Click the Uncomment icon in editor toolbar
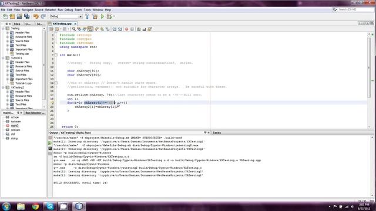Viewport: 376px width, 211px height. coord(144,29)
